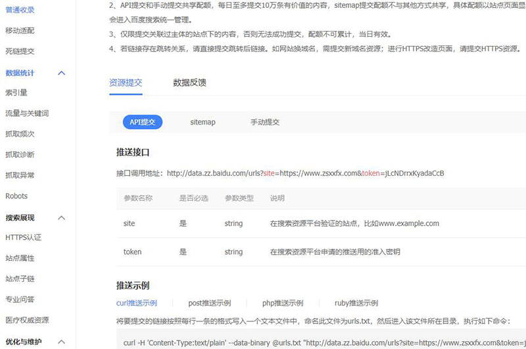Viewport: 526px width, 349px height.
Task: Collapse the 搜索展现 section chevron
Action: [61, 218]
